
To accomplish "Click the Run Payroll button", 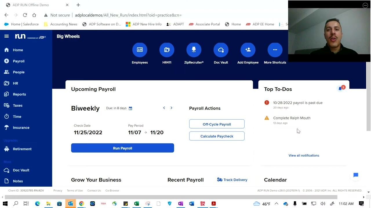I will pyautogui.click(x=123, y=148).
